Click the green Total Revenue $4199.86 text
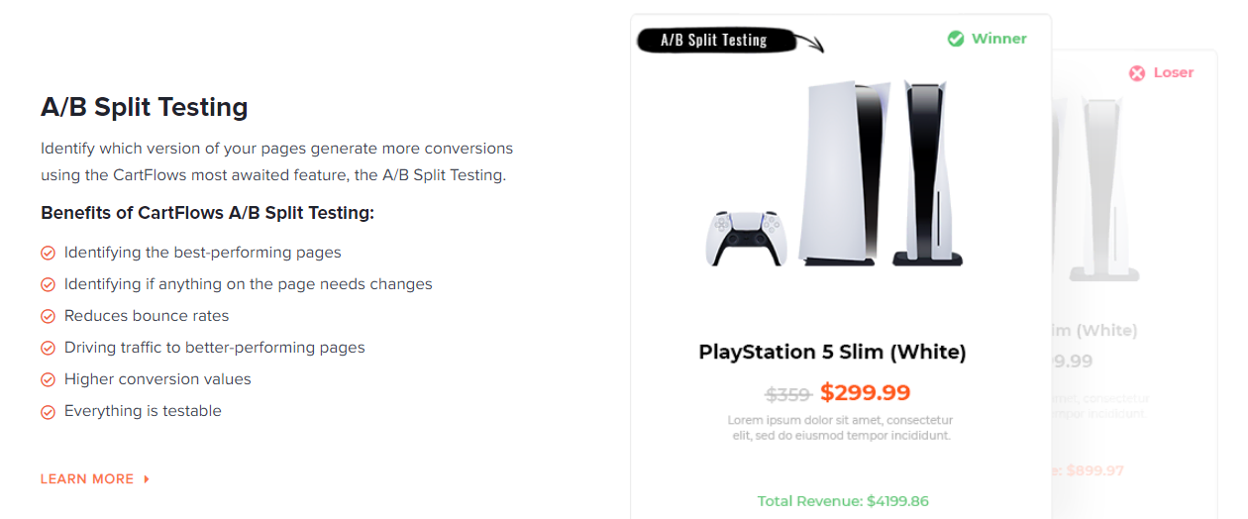The height and width of the screenshot is (519, 1248). tap(843, 501)
